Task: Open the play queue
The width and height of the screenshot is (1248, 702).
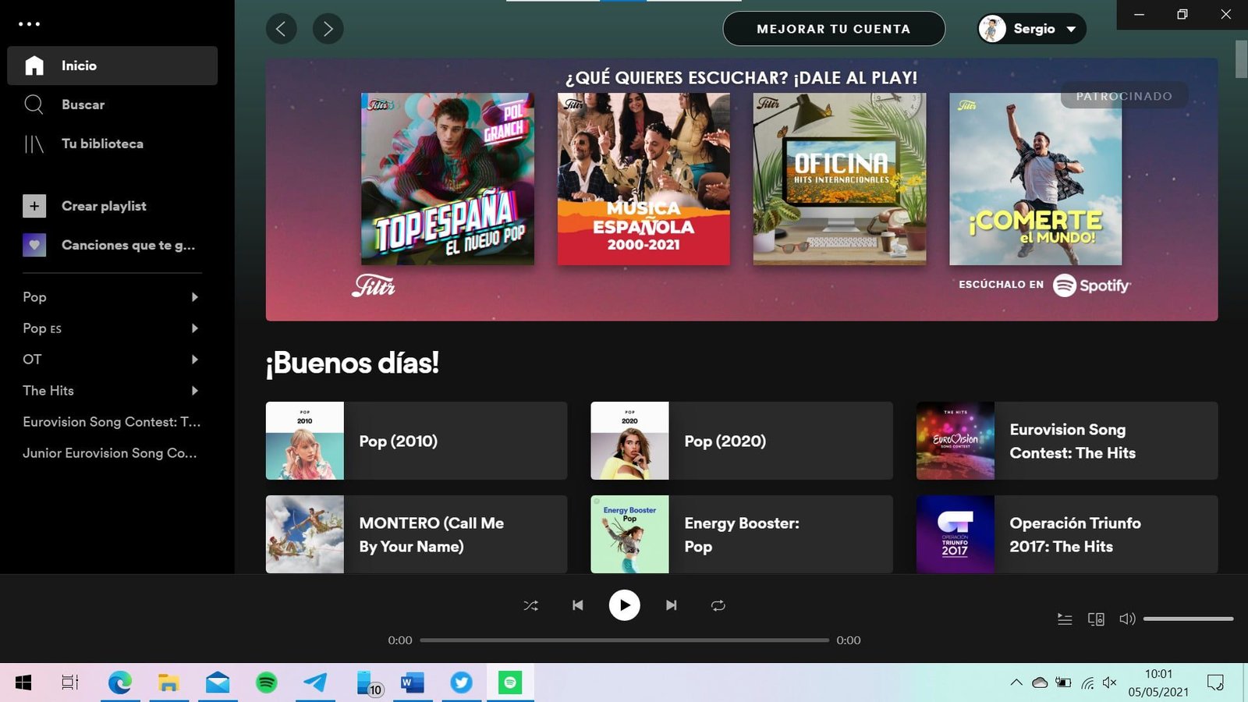Action: click(x=1065, y=619)
